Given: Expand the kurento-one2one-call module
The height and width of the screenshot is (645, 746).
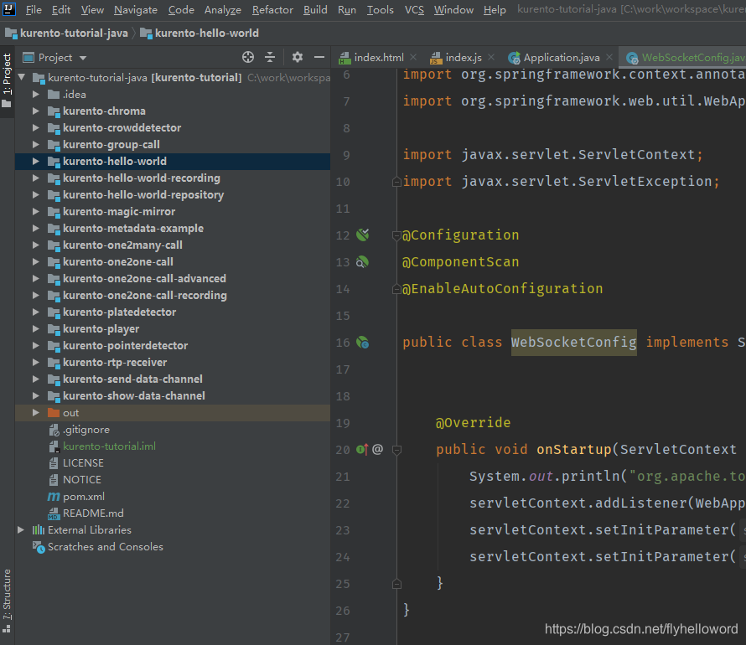Looking at the screenshot, I should click(36, 261).
